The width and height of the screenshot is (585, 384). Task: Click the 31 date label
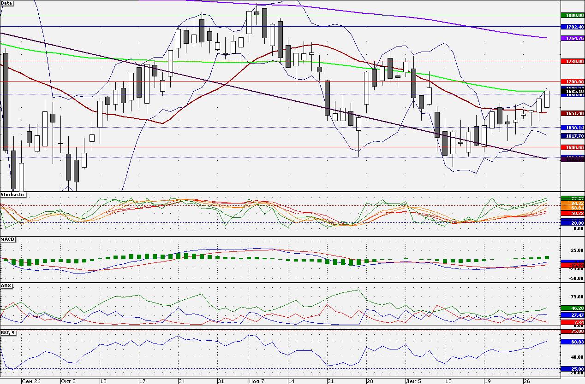221,381
